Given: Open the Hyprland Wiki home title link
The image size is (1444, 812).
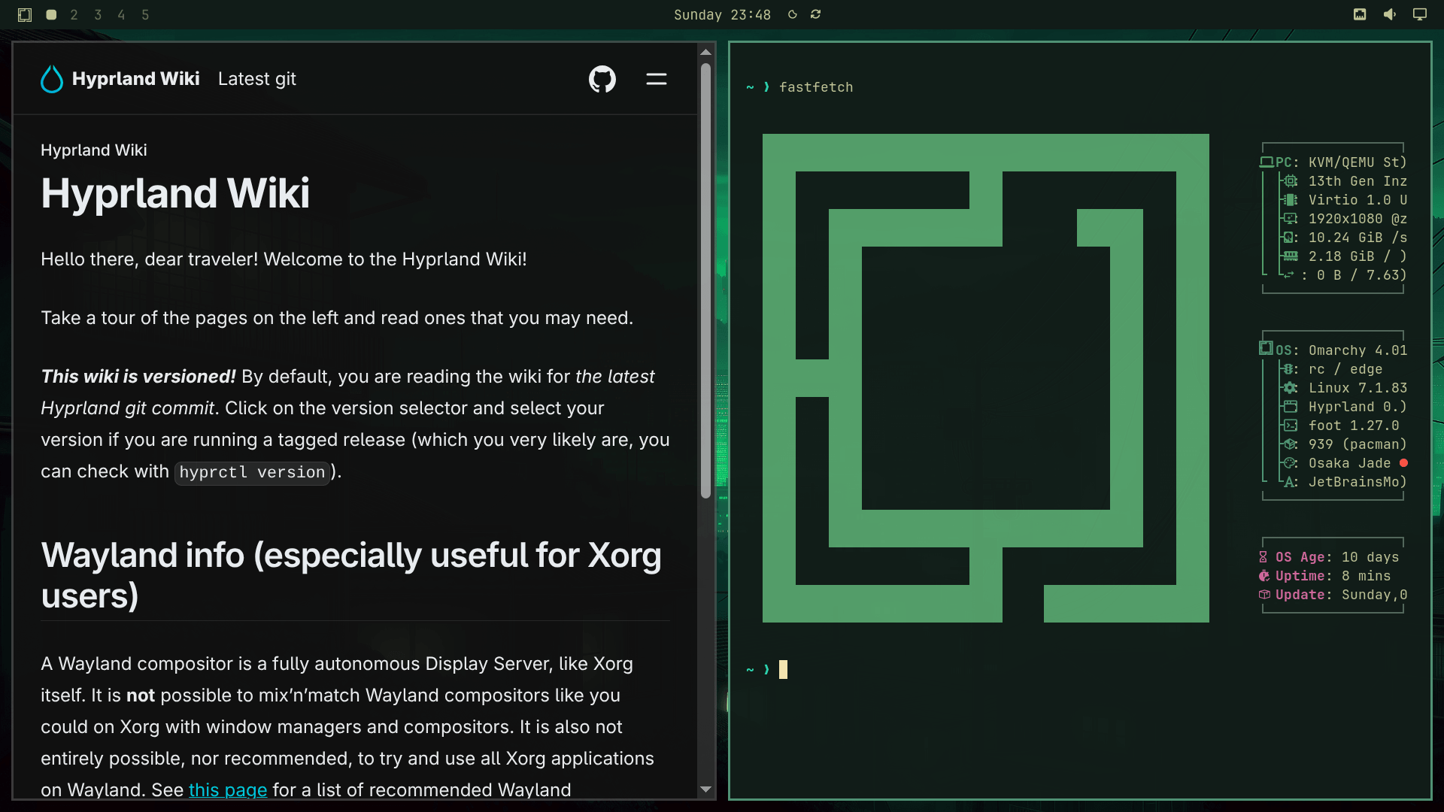Looking at the screenshot, I should [x=135, y=79].
